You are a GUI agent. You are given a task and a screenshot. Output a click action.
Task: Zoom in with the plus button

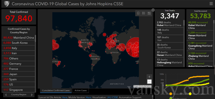coord(149,77)
